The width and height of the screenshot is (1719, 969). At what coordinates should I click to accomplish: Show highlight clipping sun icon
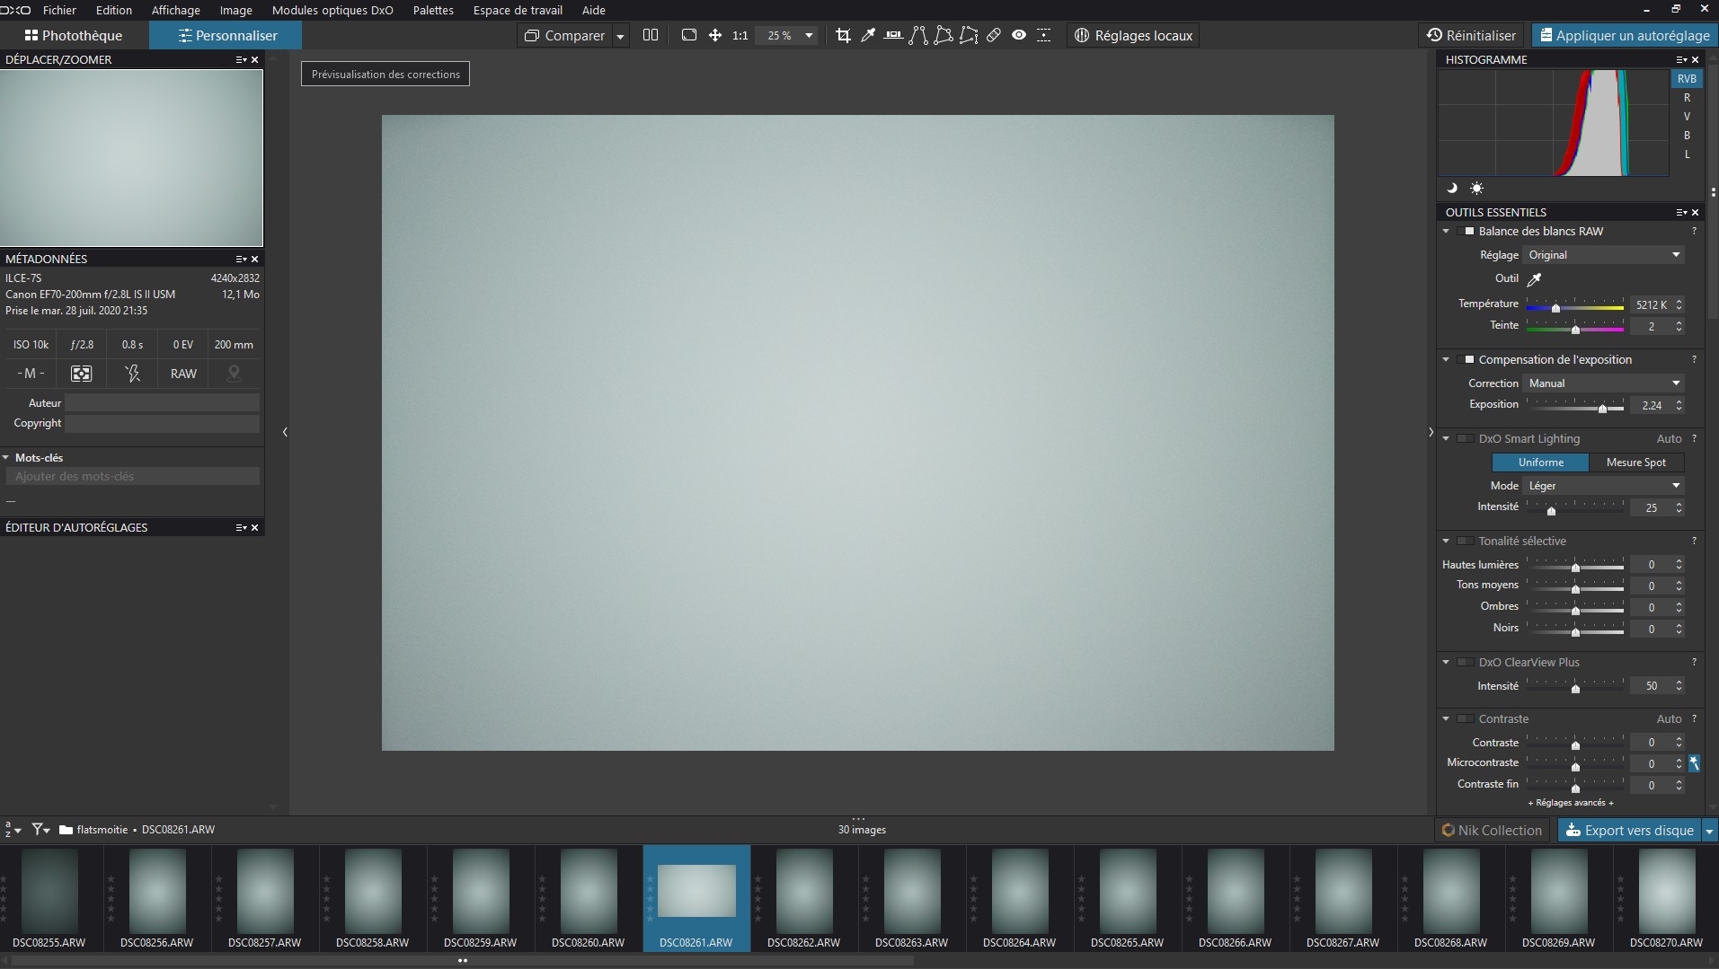coord(1476,189)
